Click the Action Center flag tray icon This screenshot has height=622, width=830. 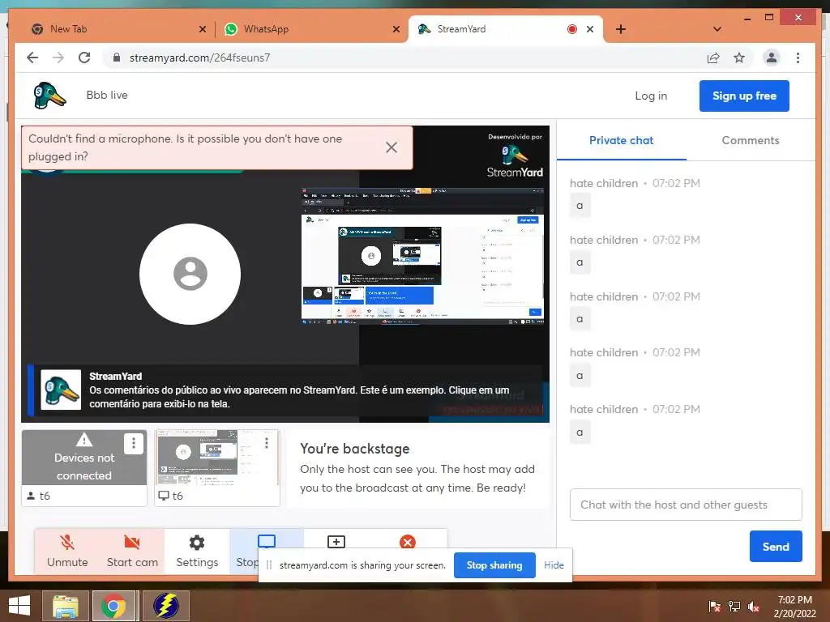[715, 606]
